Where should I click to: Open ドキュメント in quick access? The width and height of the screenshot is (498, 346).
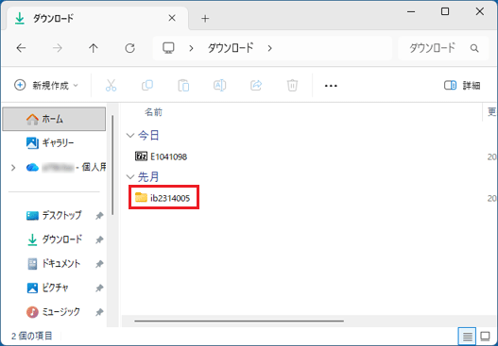coord(54,264)
